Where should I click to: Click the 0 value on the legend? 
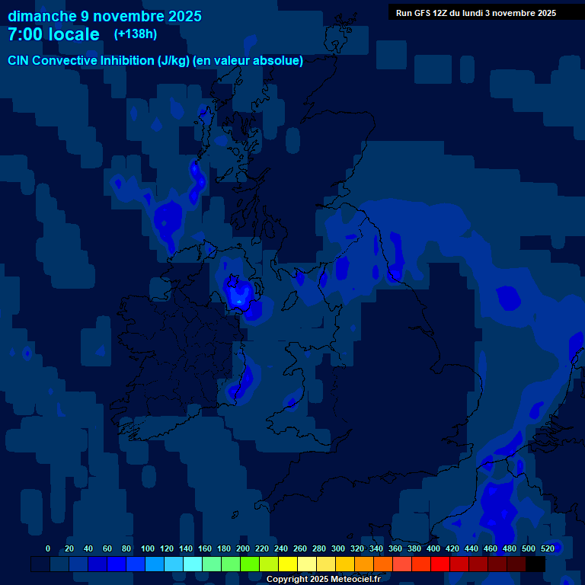pyautogui.click(x=48, y=548)
